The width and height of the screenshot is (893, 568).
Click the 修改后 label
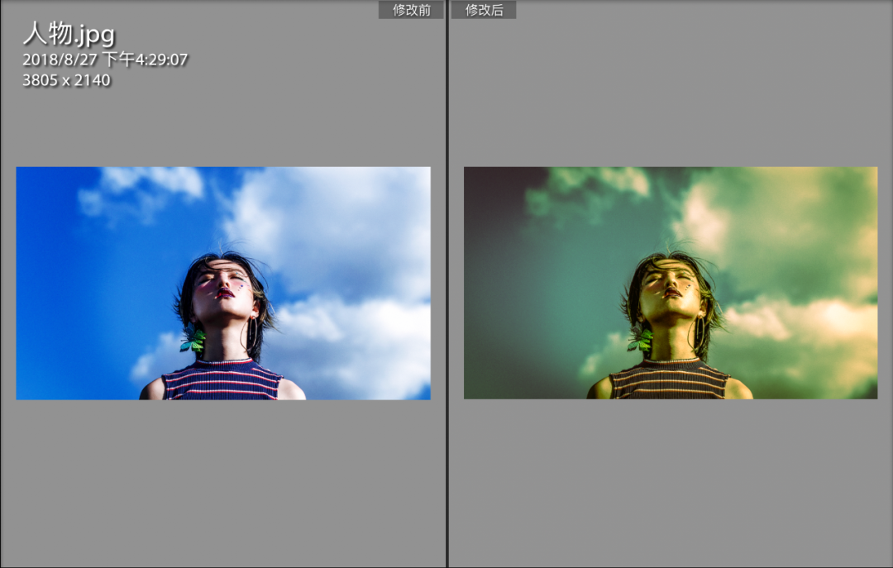click(484, 10)
